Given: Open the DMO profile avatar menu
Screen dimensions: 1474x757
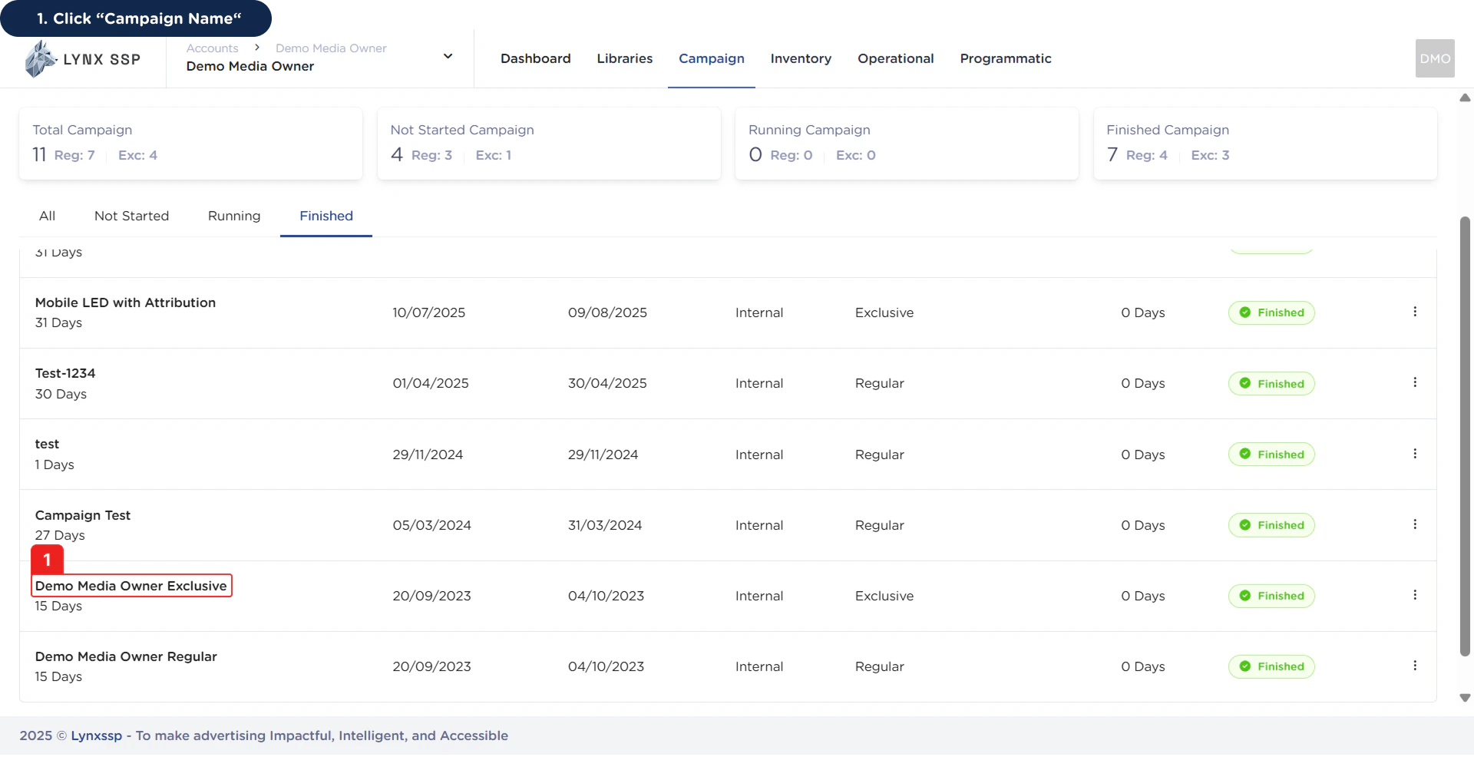Looking at the screenshot, I should pos(1435,58).
